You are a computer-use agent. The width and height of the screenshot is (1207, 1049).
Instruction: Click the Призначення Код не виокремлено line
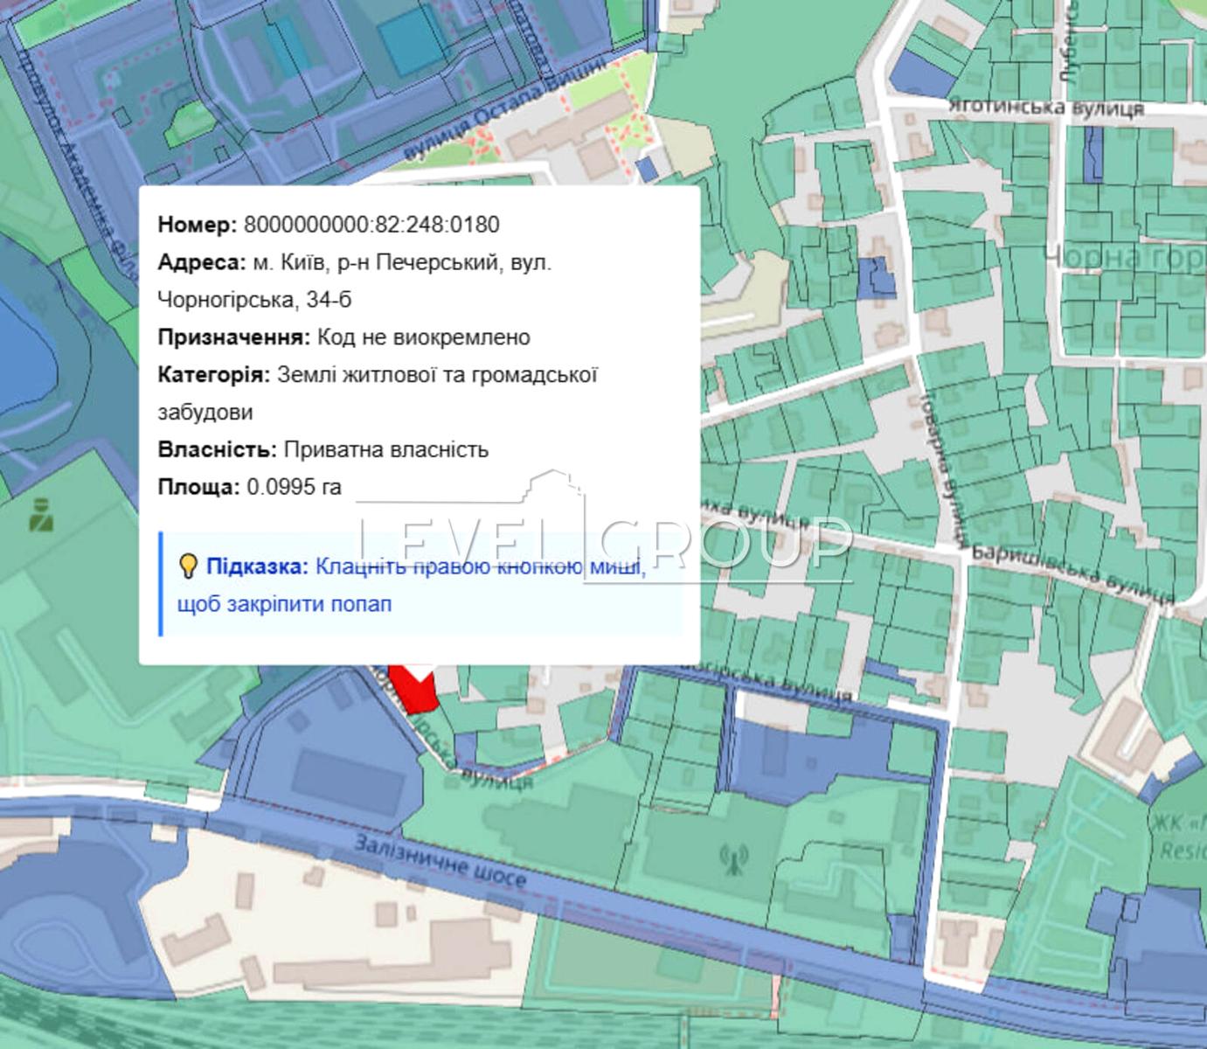click(x=343, y=337)
